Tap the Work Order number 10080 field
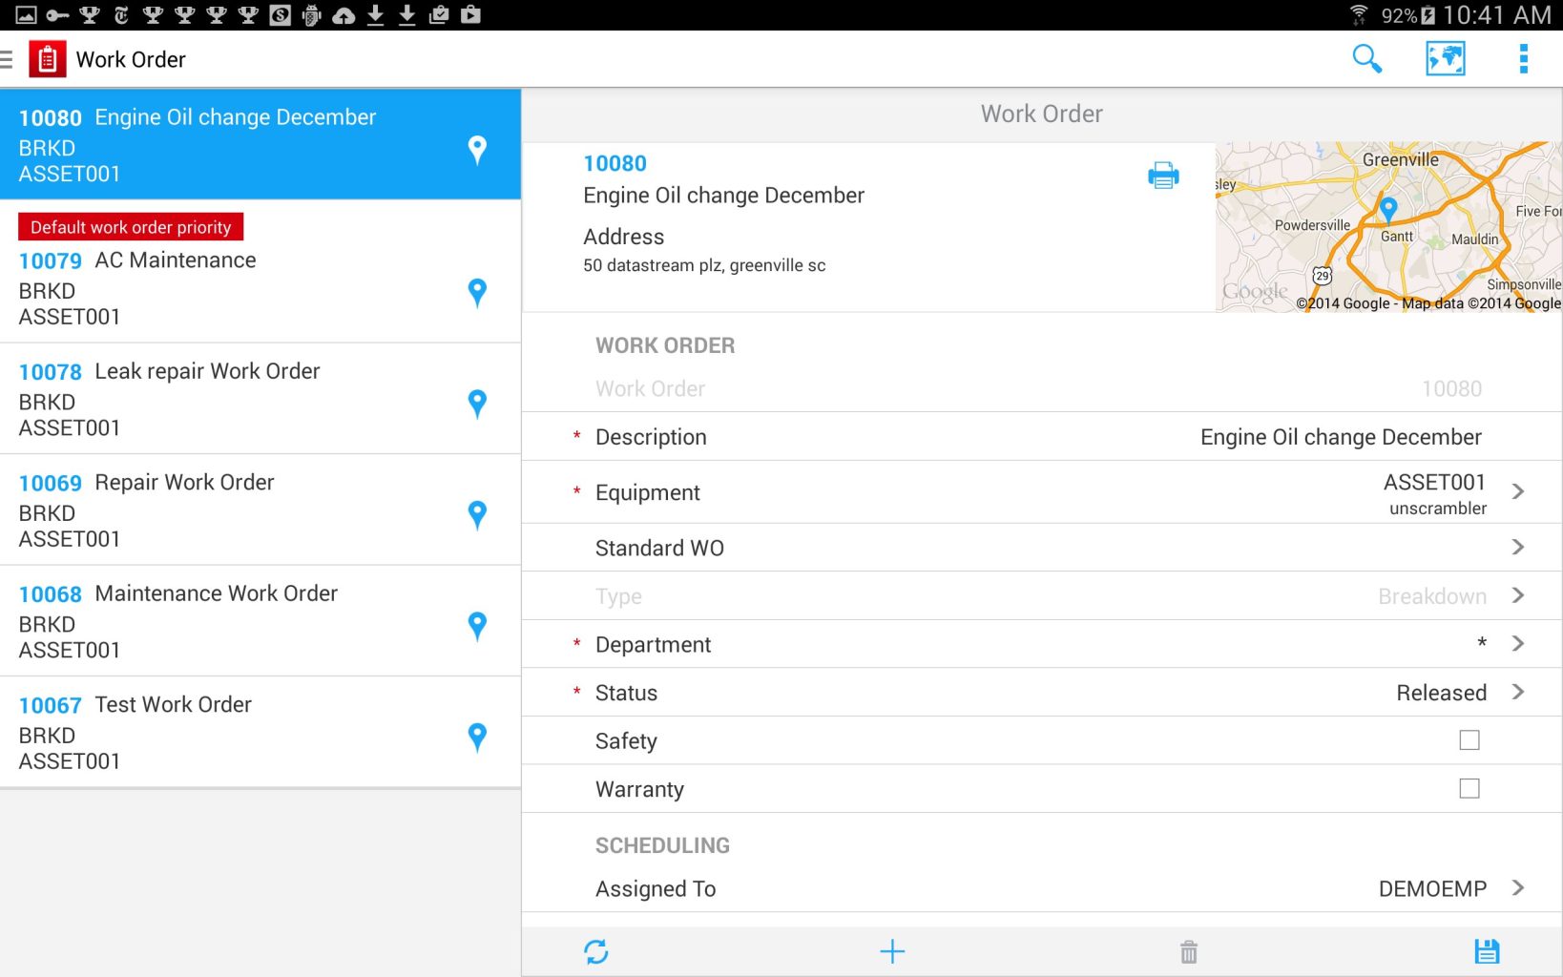This screenshot has width=1563, height=977. 1042,388
